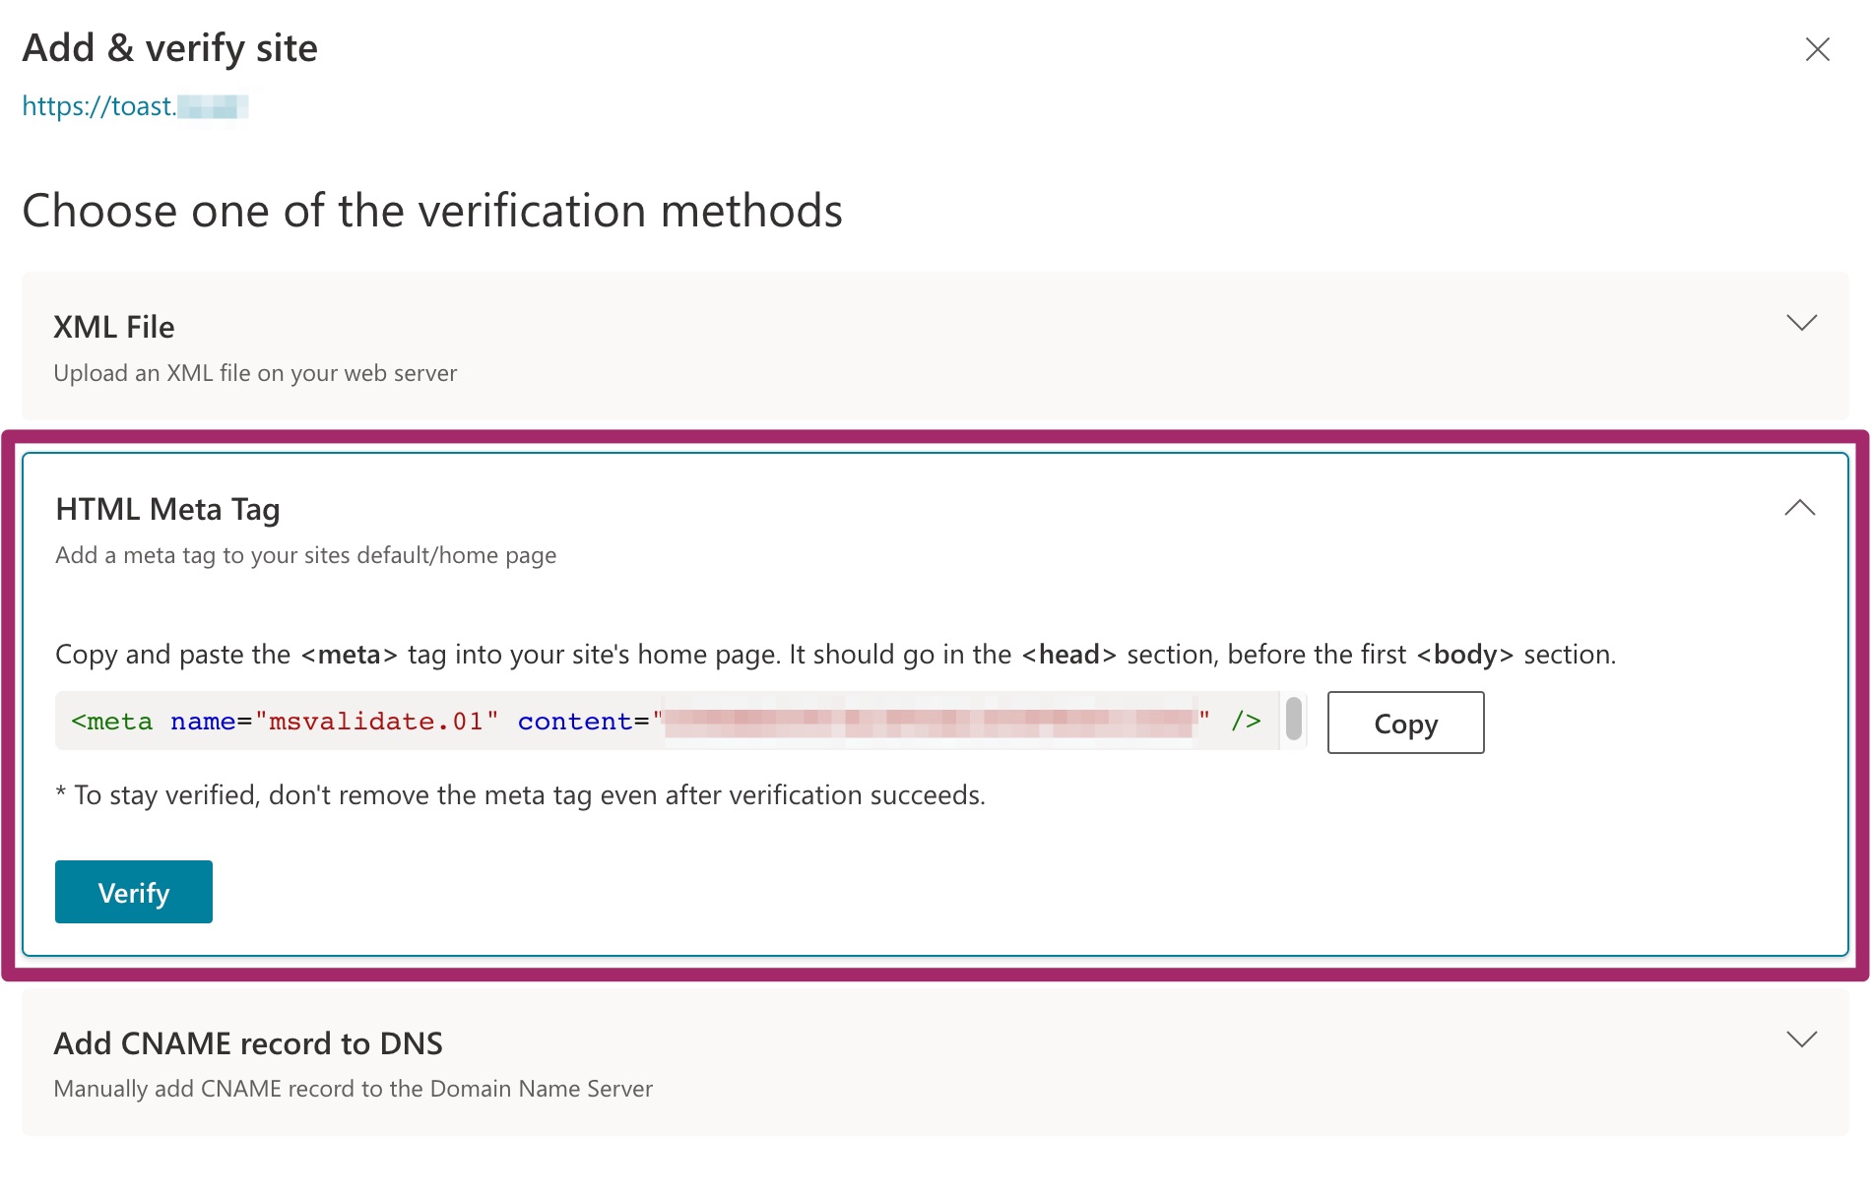The height and width of the screenshot is (1197, 1871).
Task: Click the blurred content value inside the meta tag
Action: click(931, 721)
